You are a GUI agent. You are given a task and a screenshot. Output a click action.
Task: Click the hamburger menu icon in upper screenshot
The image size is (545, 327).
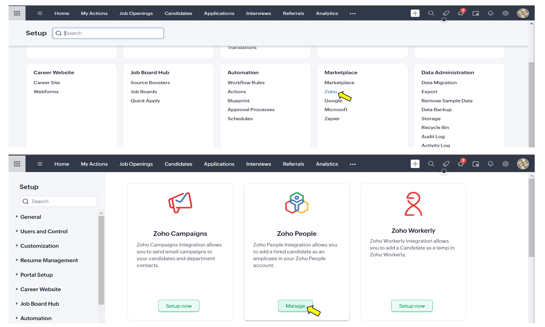[40, 13]
